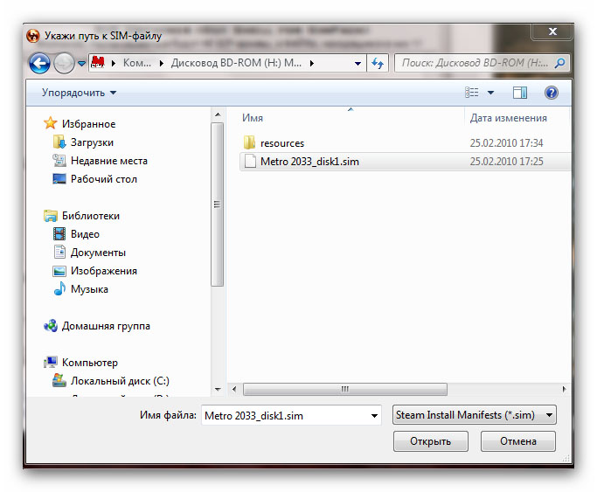597x492 pixels.
Task: Click the libraries icon beside Библиотеки
Action: 50,216
